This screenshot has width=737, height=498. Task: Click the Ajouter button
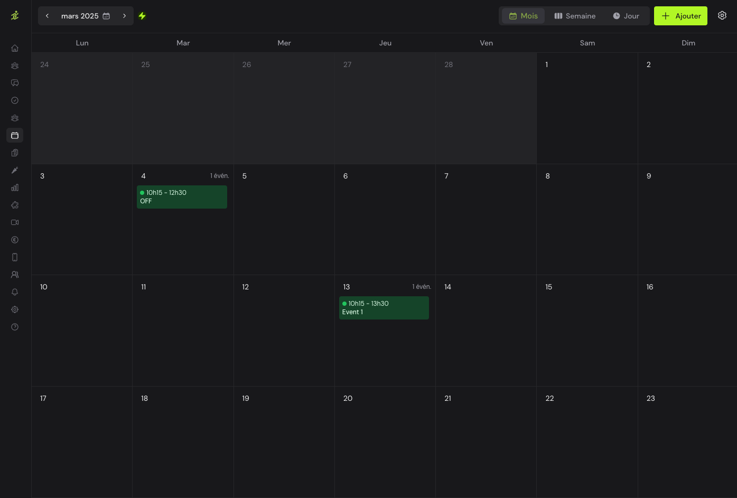[680, 16]
